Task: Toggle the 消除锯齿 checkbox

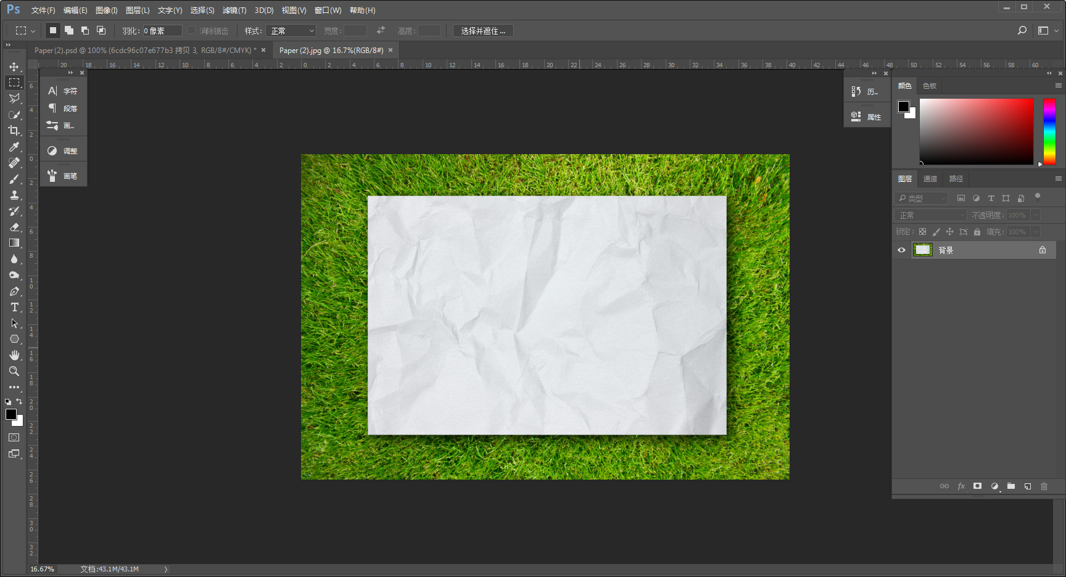Action: click(x=192, y=30)
